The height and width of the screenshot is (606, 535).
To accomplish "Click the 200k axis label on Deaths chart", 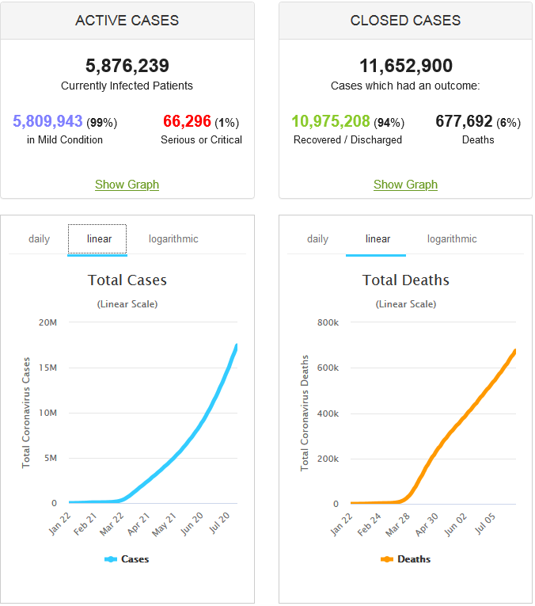I will coord(328,459).
